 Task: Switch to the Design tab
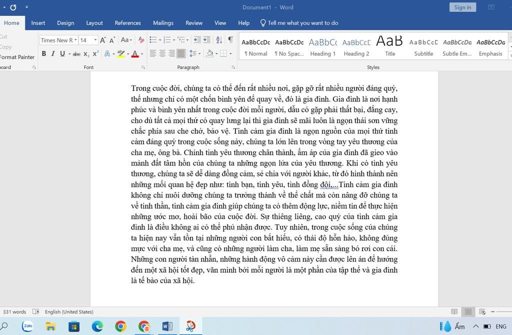click(x=65, y=23)
